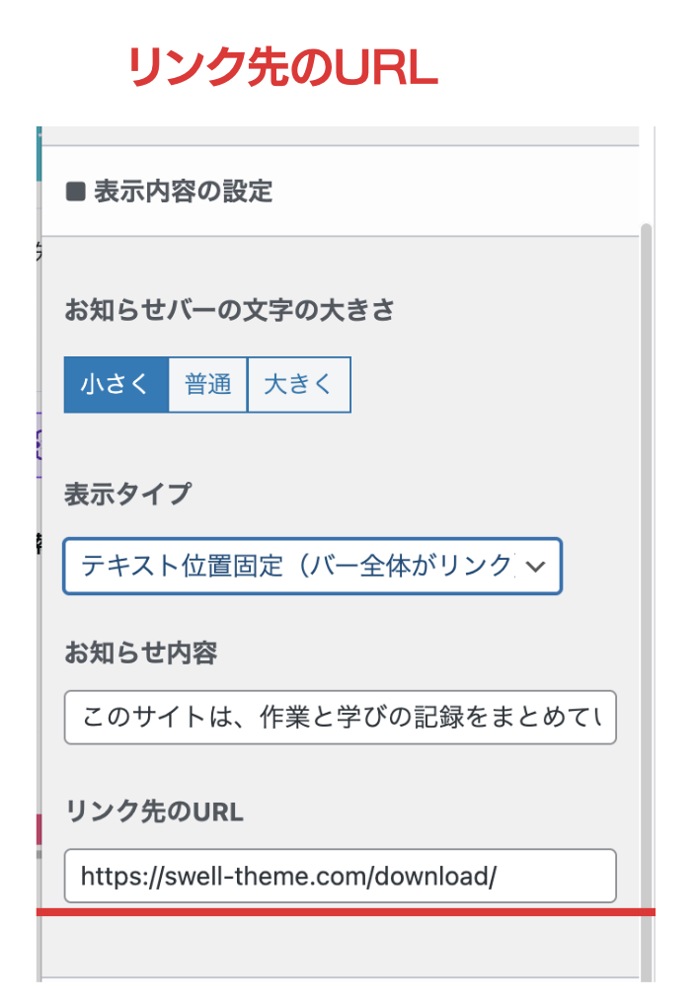
Task: Click the teal strip at the panel's left edge
Action: pyautogui.click(x=39, y=153)
